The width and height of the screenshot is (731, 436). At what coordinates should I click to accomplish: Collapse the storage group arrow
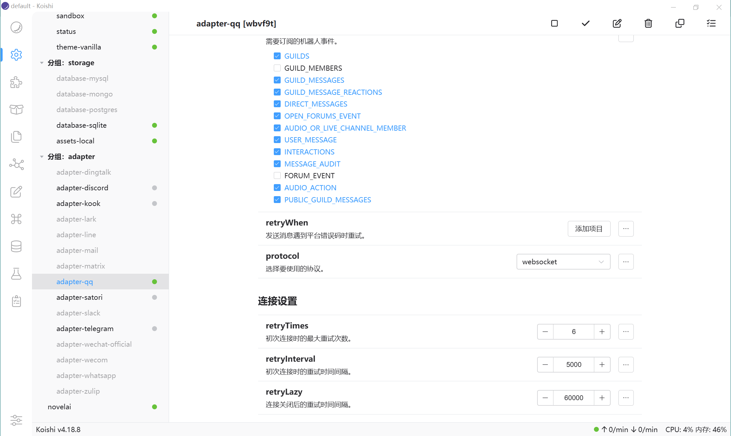pyautogui.click(x=42, y=63)
